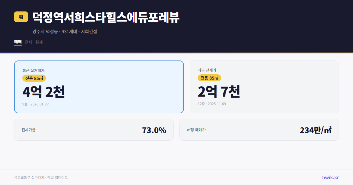Screen dimensions: 353x185
Task: Click the price value 2억 7천
Action: coord(219,92)
